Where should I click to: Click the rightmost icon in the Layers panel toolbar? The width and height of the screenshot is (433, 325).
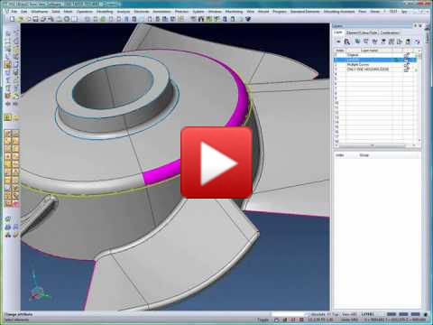tap(417, 42)
